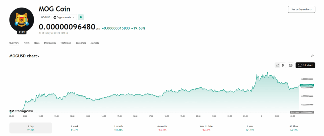Open See on Supercharts button
Viewport: 324px width, 136px height.
click(302, 9)
